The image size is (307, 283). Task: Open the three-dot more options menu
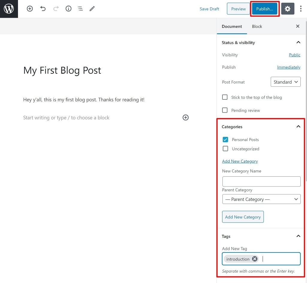click(x=301, y=9)
